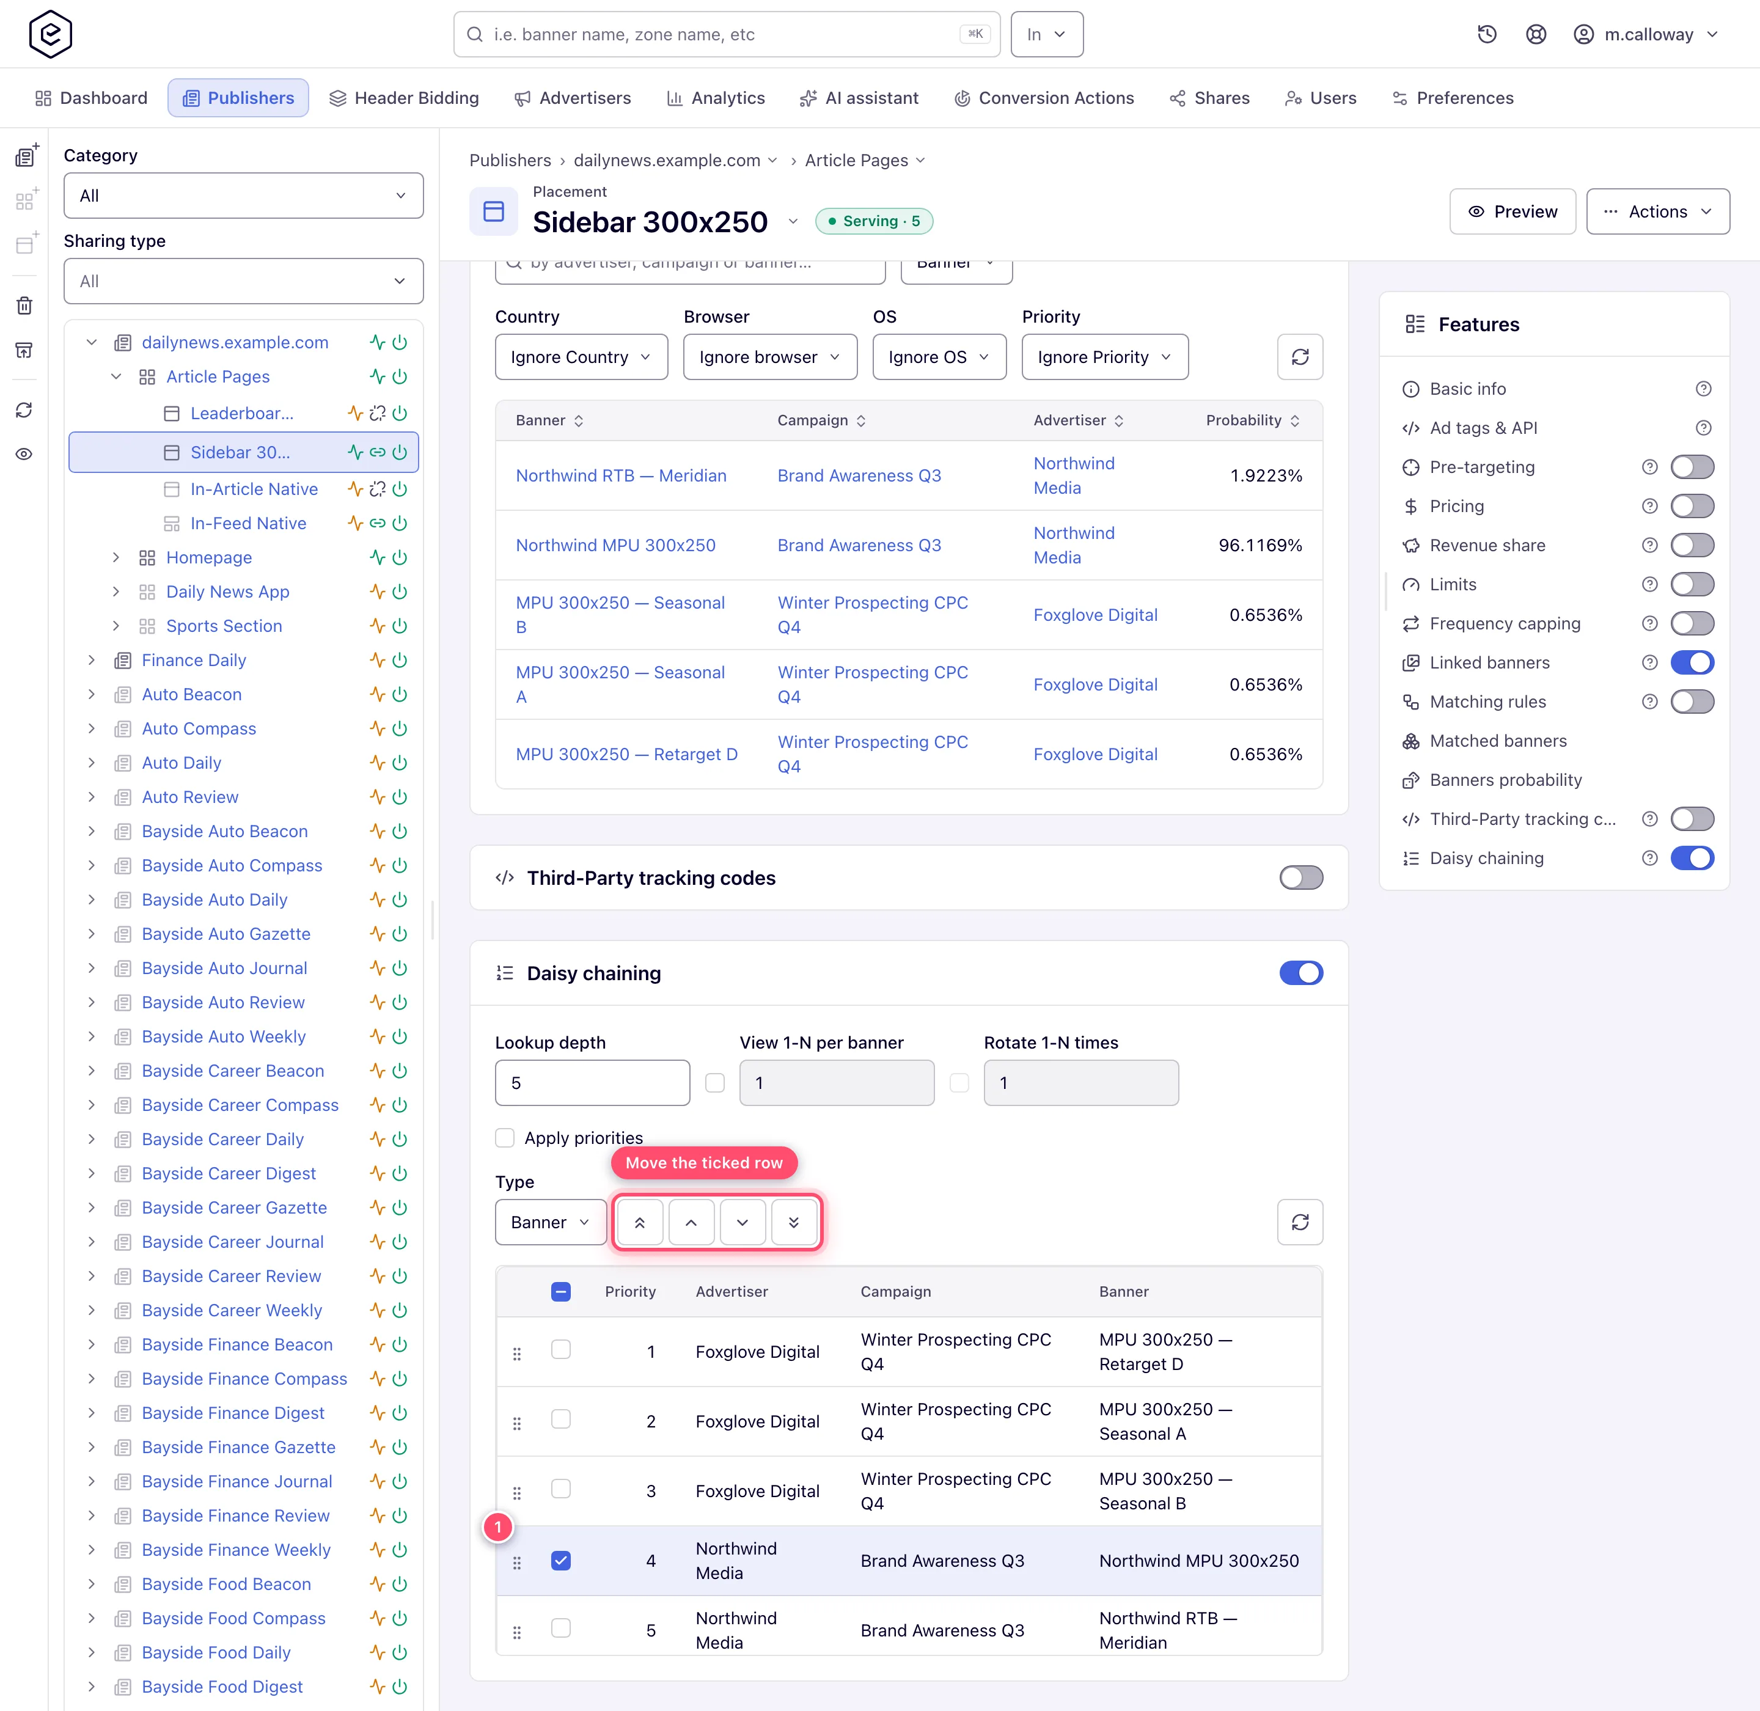This screenshot has width=1760, height=1711.
Task: Disable Linked banners toggle in Features
Action: [1692, 662]
